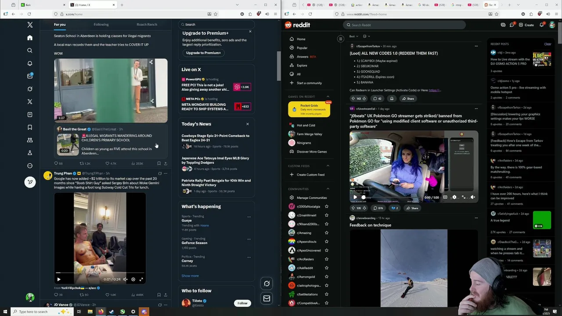The height and width of the screenshot is (316, 562).
Task: Share the Seaton School post on X
Action: pyautogui.click(x=166, y=163)
